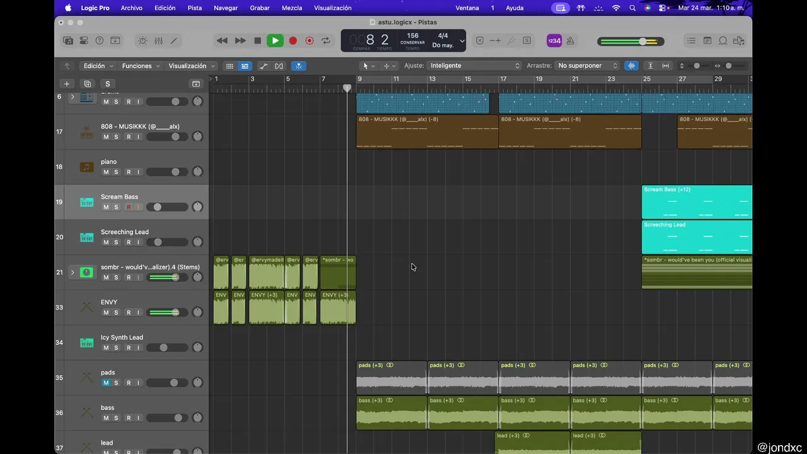Click the red Record button
807x454 pixels.
click(293, 40)
